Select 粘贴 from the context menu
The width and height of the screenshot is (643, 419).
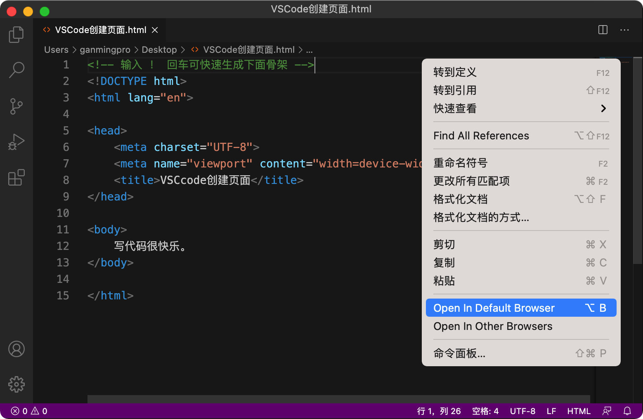[521, 281]
